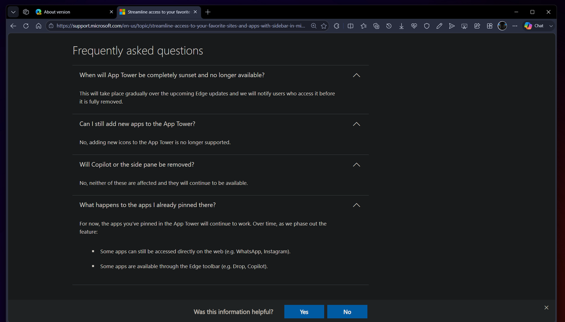Switch to the About version tab

pyautogui.click(x=70, y=12)
